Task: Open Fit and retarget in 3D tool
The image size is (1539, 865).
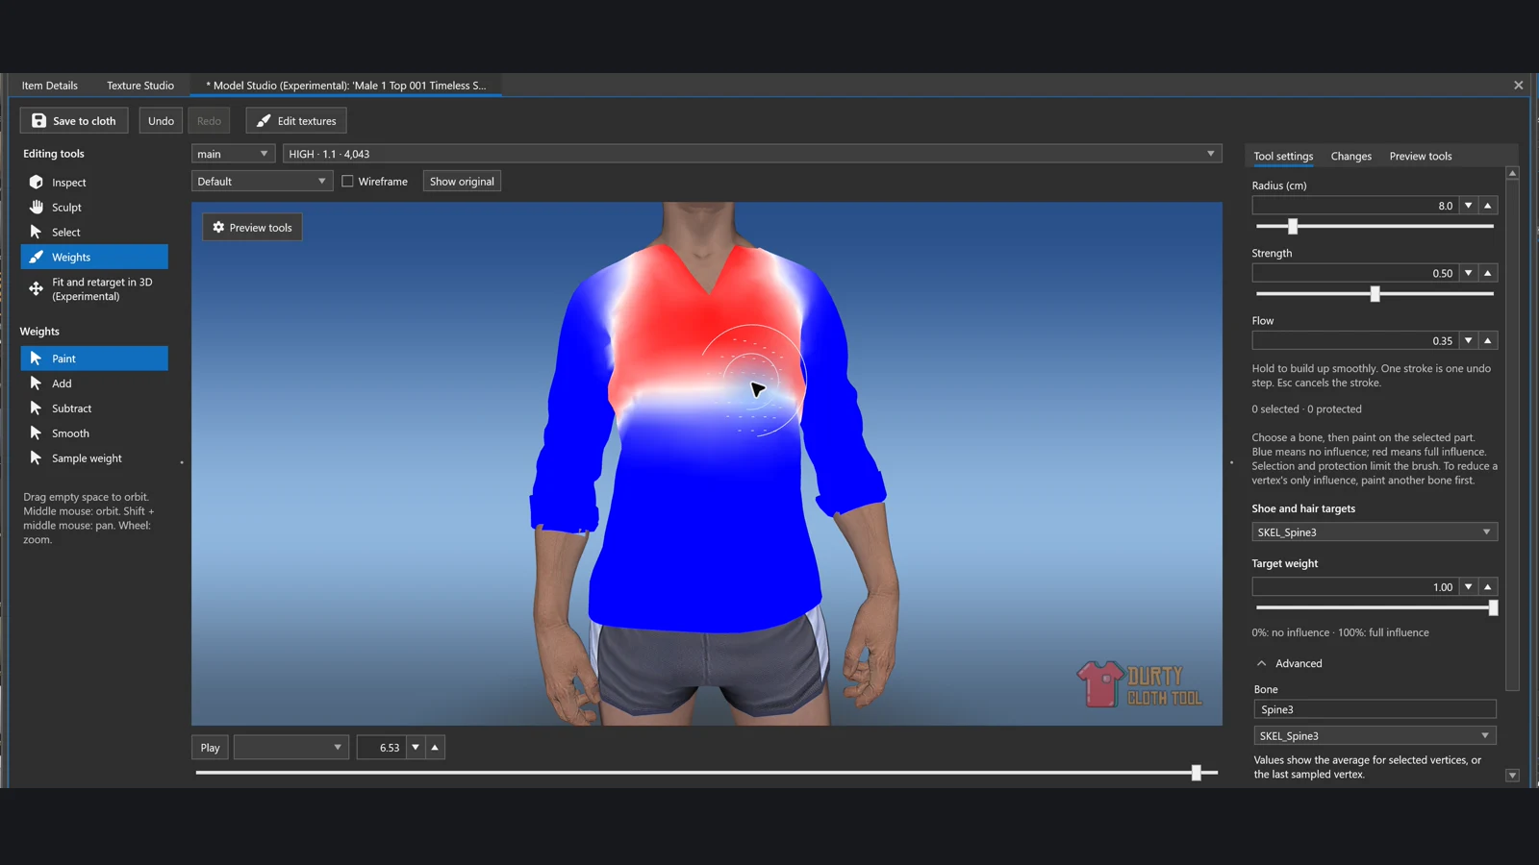Action: point(94,289)
